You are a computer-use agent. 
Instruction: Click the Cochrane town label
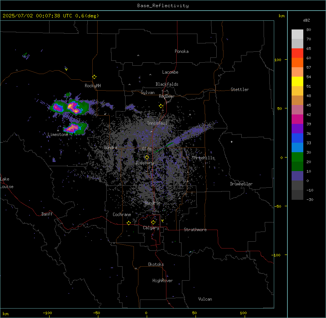pos(122,215)
